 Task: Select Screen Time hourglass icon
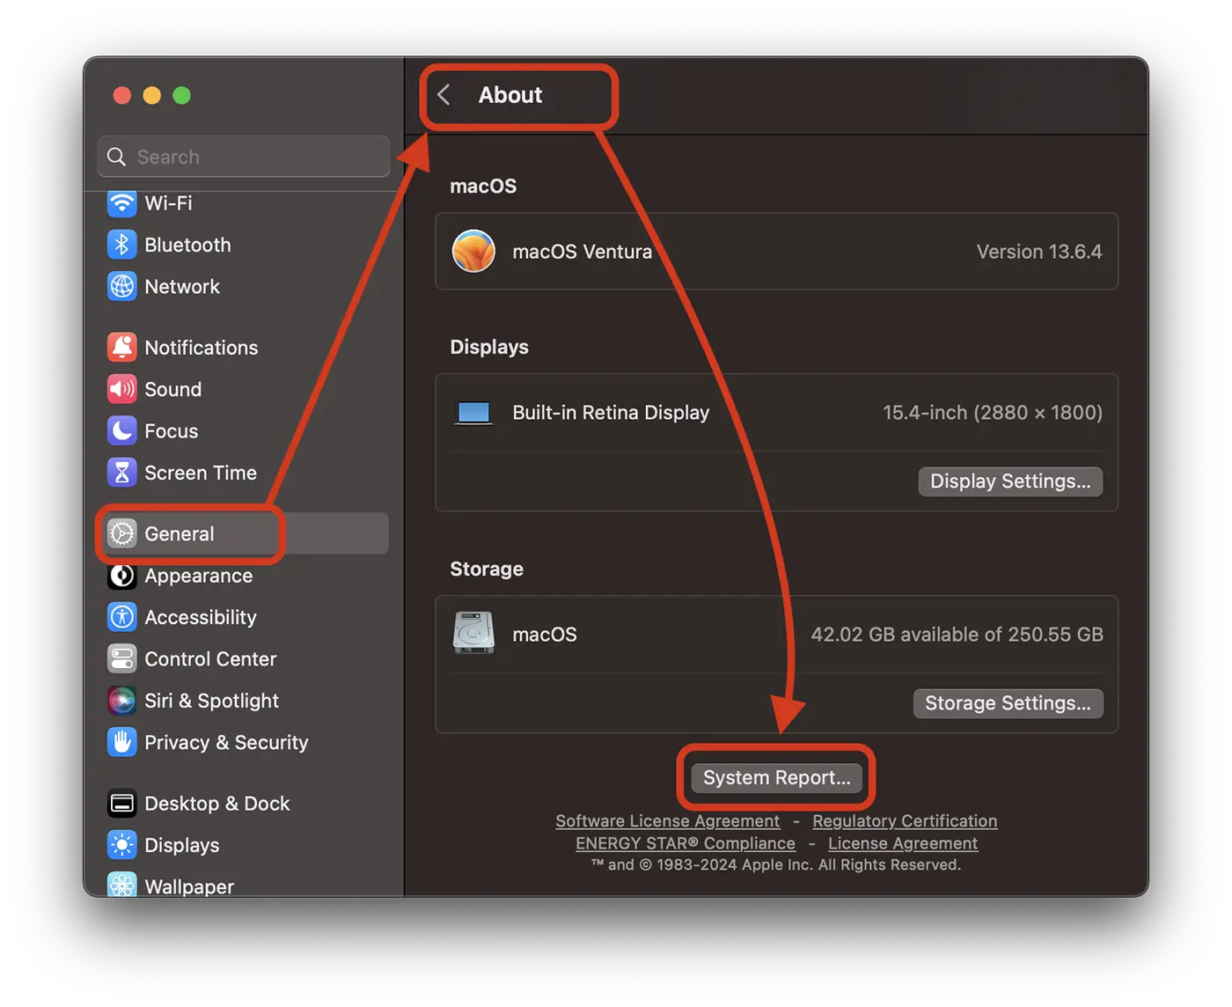[121, 473]
